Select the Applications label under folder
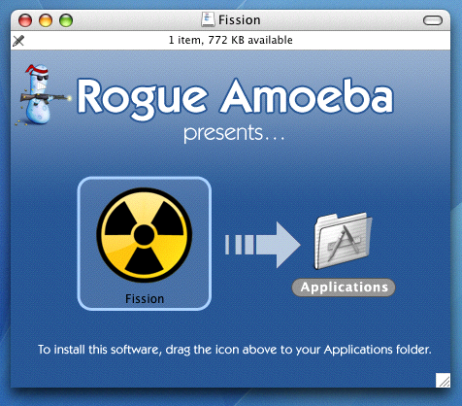The image size is (462, 406). 344,288
